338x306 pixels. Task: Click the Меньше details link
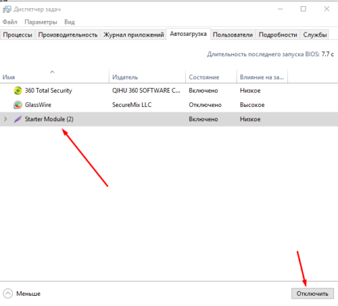click(x=28, y=294)
